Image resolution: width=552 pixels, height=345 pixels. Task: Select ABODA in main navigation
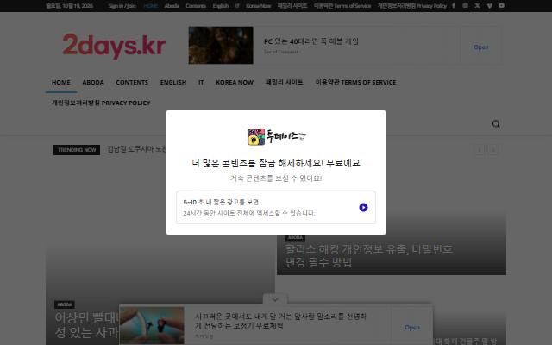tap(93, 83)
